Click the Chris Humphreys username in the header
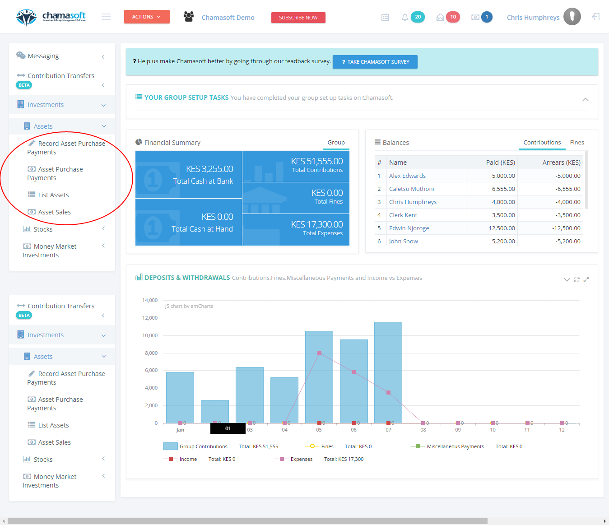The width and height of the screenshot is (609, 525). point(533,17)
